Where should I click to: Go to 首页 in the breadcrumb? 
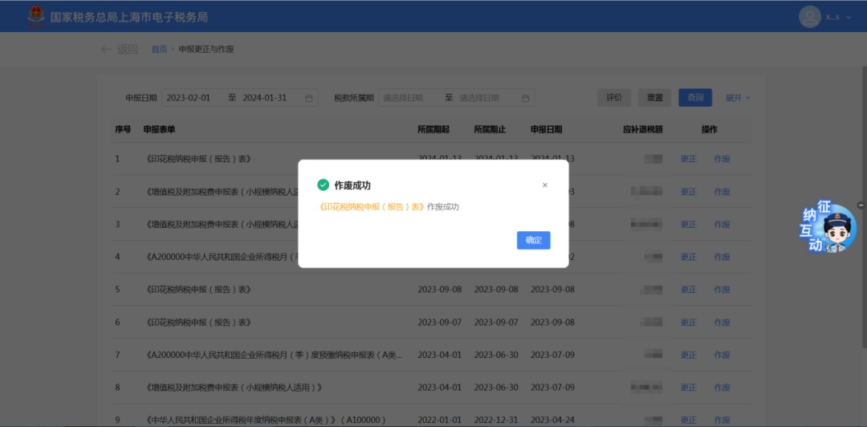coord(159,49)
